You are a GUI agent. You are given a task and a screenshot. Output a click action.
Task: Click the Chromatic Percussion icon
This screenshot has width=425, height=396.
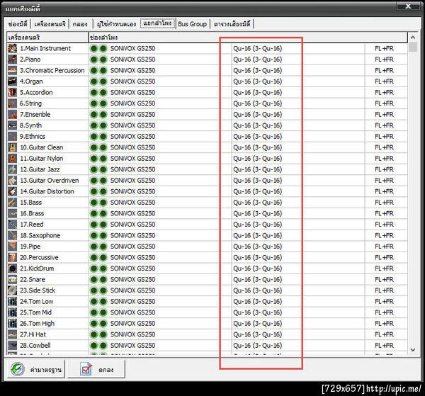(12, 70)
